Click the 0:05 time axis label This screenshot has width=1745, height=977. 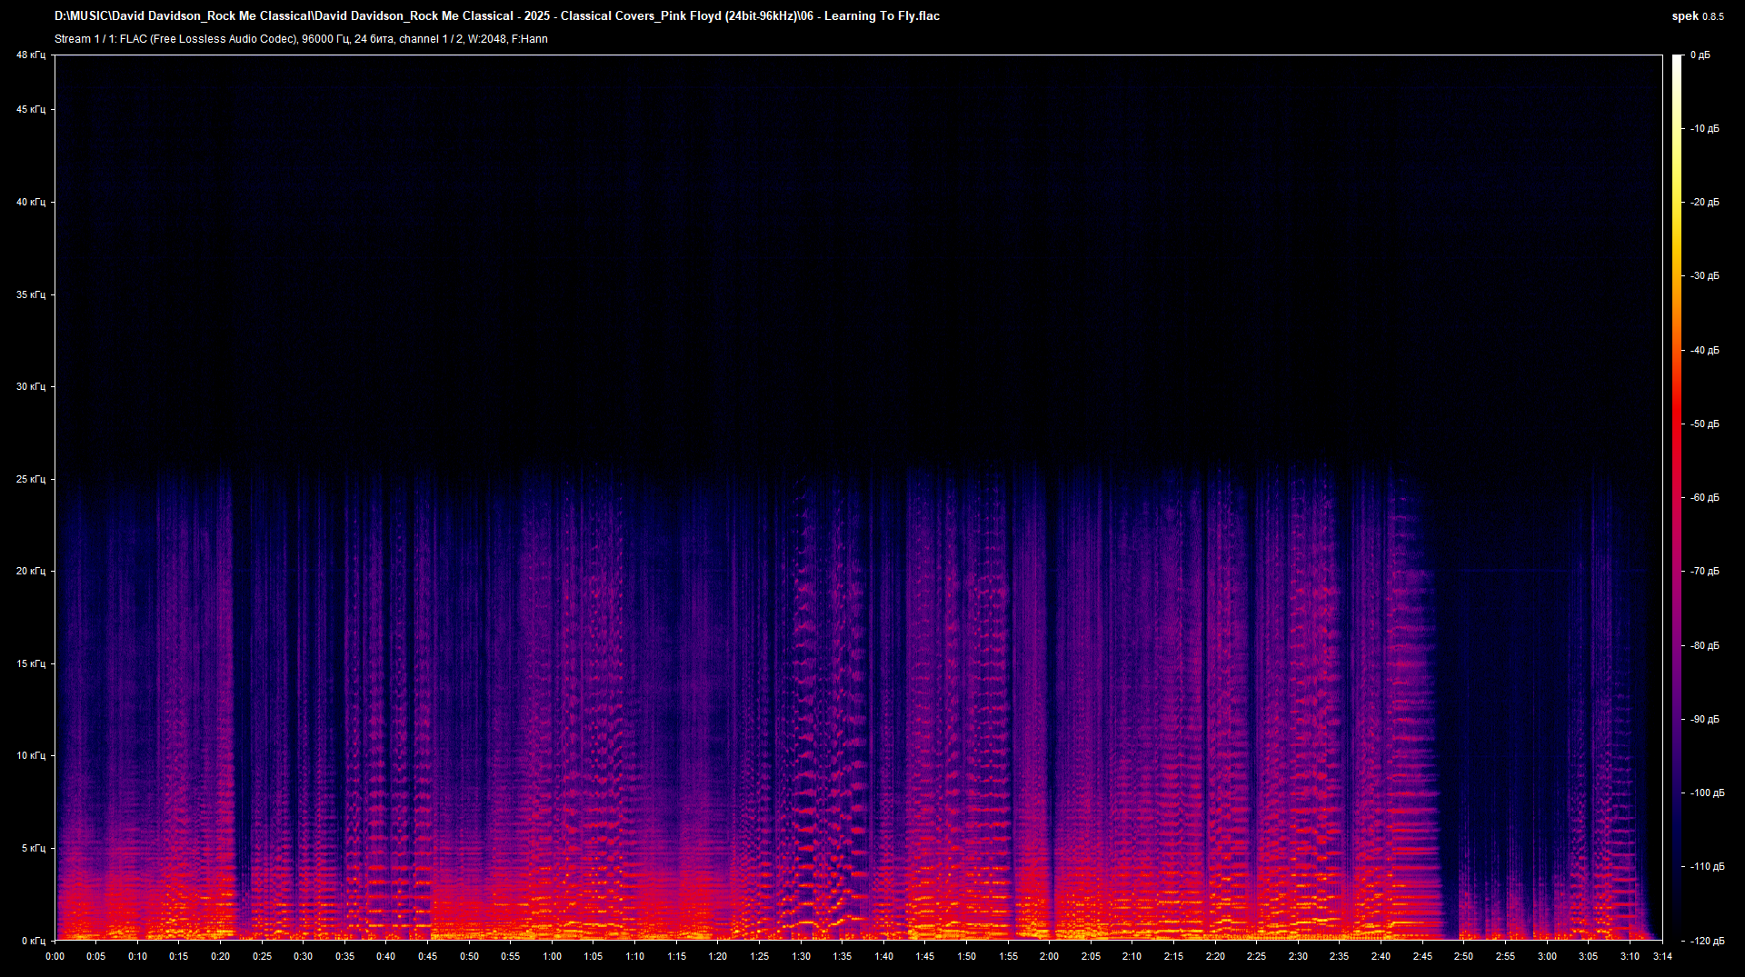[x=96, y=956]
